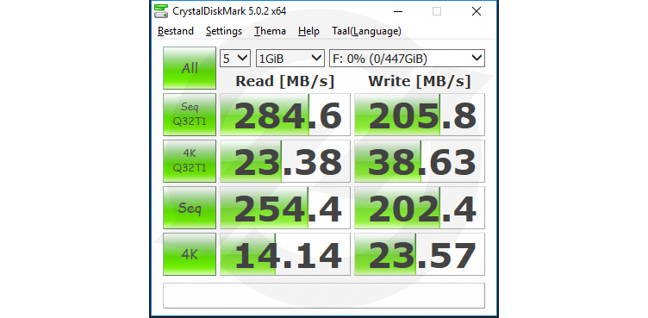Click the Read [MB/s] column header
Viewport: 648px width, 318px height.
[284, 82]
